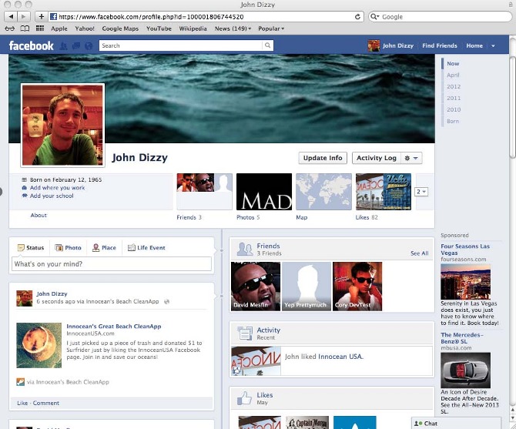
Task: Open the account dropdown arrow beside Home
Action: (493, 46)
